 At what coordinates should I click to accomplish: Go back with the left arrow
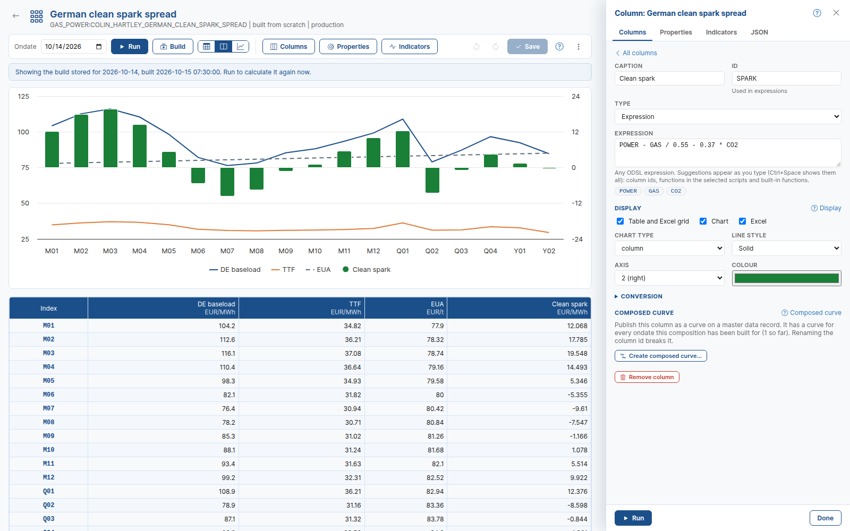tap(16, 16)
